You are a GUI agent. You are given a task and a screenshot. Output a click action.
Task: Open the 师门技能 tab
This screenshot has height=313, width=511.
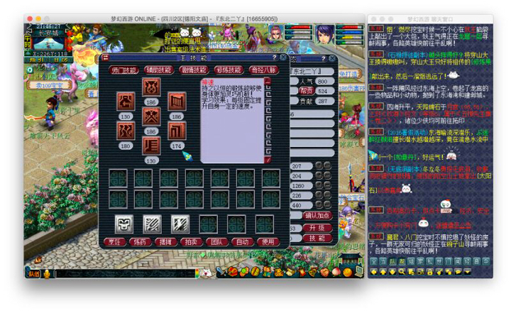[123, 70]
